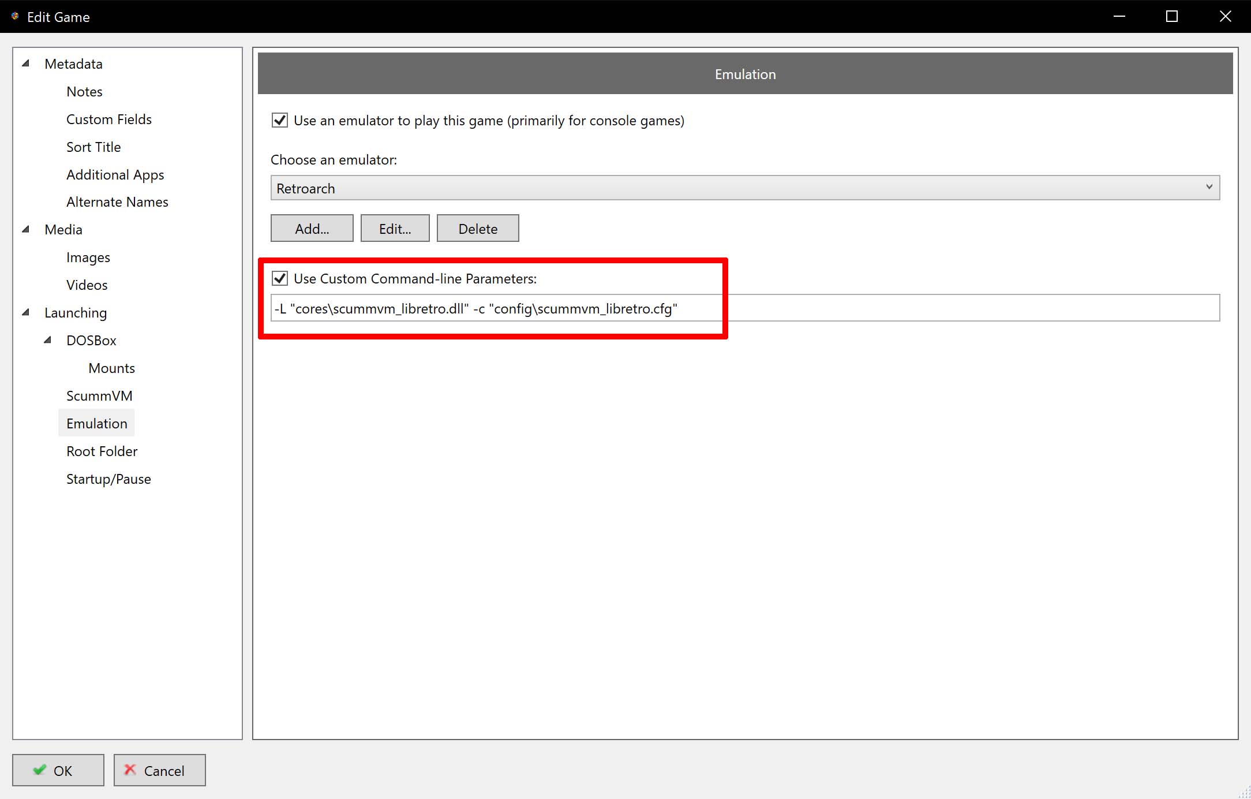Select Media in the sidebar
The width and height of the screenshot is (1251, 799).
click(x=63, y=229)
